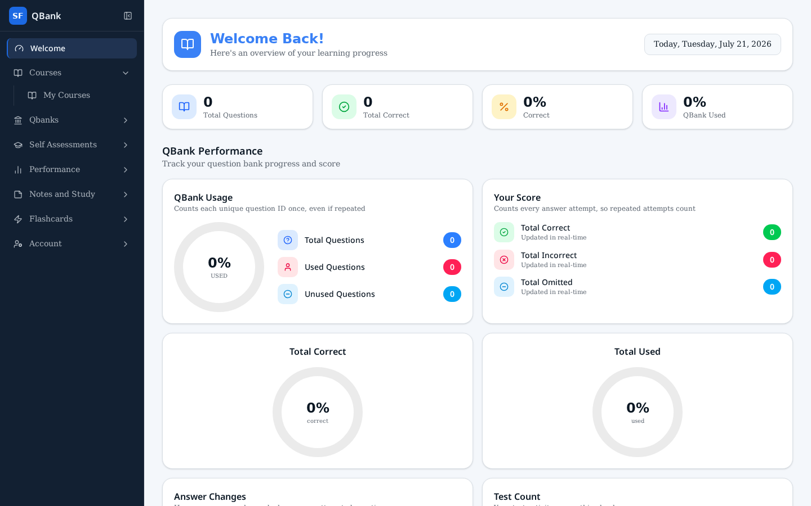Click the Notes and Study note icon

[x=18, y=195]
